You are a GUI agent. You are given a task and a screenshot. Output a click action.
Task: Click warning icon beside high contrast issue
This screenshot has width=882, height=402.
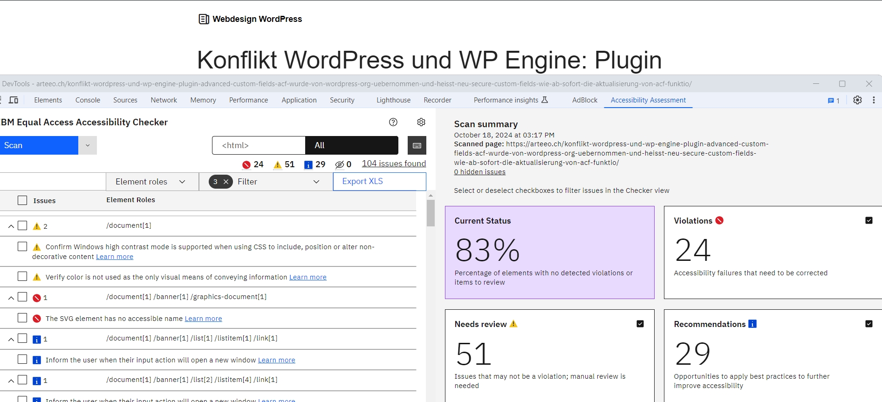[x=37, y=247]
